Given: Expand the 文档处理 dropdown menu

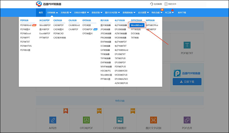Looking at the screenshot, I should click(x=66, y=13).
